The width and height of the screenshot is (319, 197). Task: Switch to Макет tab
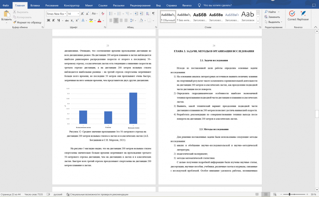click(89, 5)
